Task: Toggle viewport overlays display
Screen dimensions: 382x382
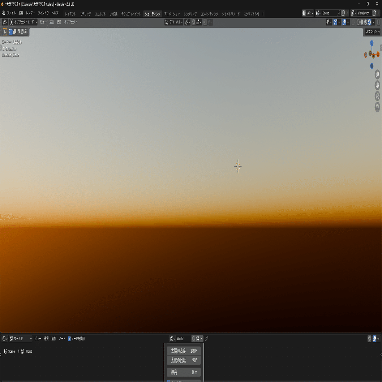Action: (344, 22)
